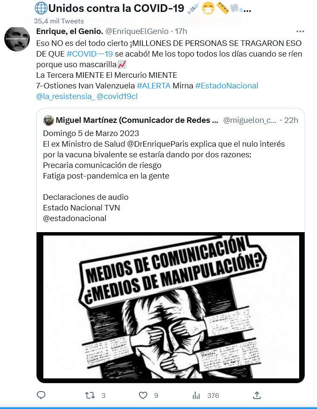Open Enrique, el Genio. display name

[x=70, y=31]
